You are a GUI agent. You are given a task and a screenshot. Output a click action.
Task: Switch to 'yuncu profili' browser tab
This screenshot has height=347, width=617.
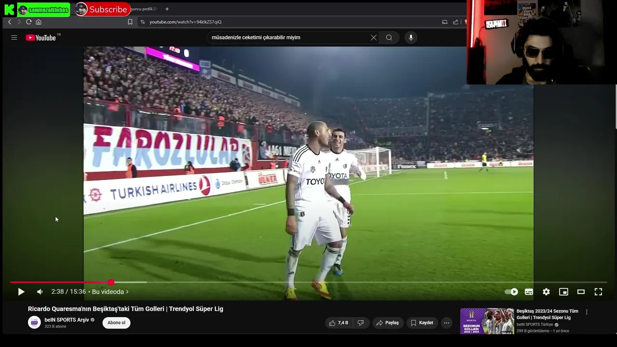click(x=144, y=9)
